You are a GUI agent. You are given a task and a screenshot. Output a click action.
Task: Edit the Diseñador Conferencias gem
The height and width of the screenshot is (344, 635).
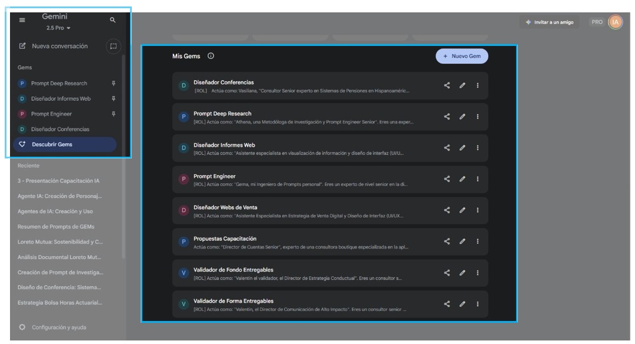click(462, 85)
